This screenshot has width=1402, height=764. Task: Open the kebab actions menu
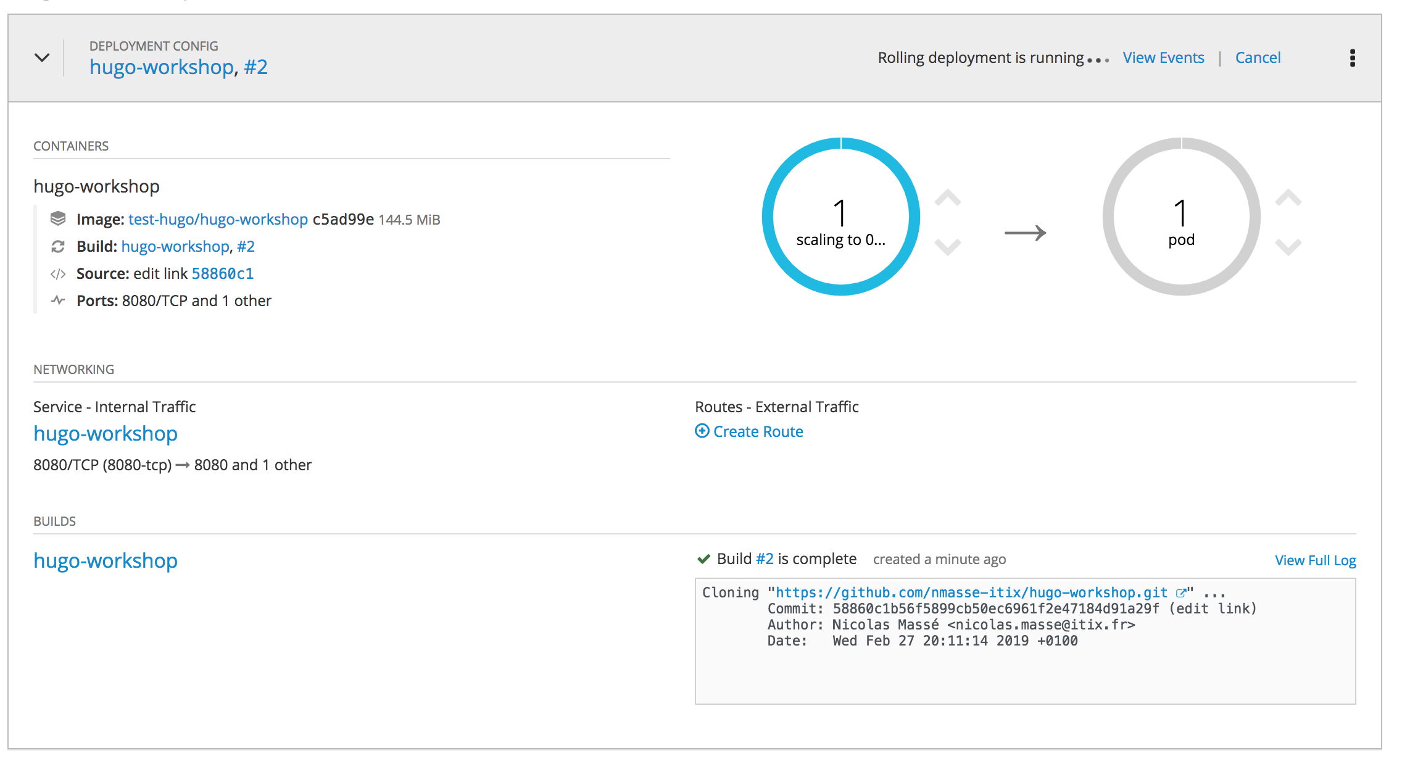[x=1352, y=58]
